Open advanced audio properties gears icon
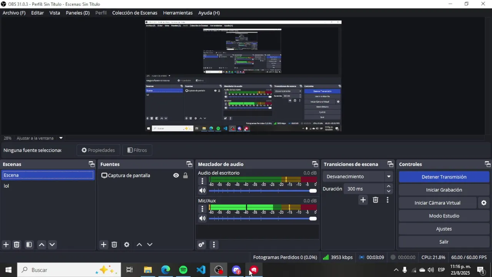This screenshot has height=277, width=492. tap(201, 245)
